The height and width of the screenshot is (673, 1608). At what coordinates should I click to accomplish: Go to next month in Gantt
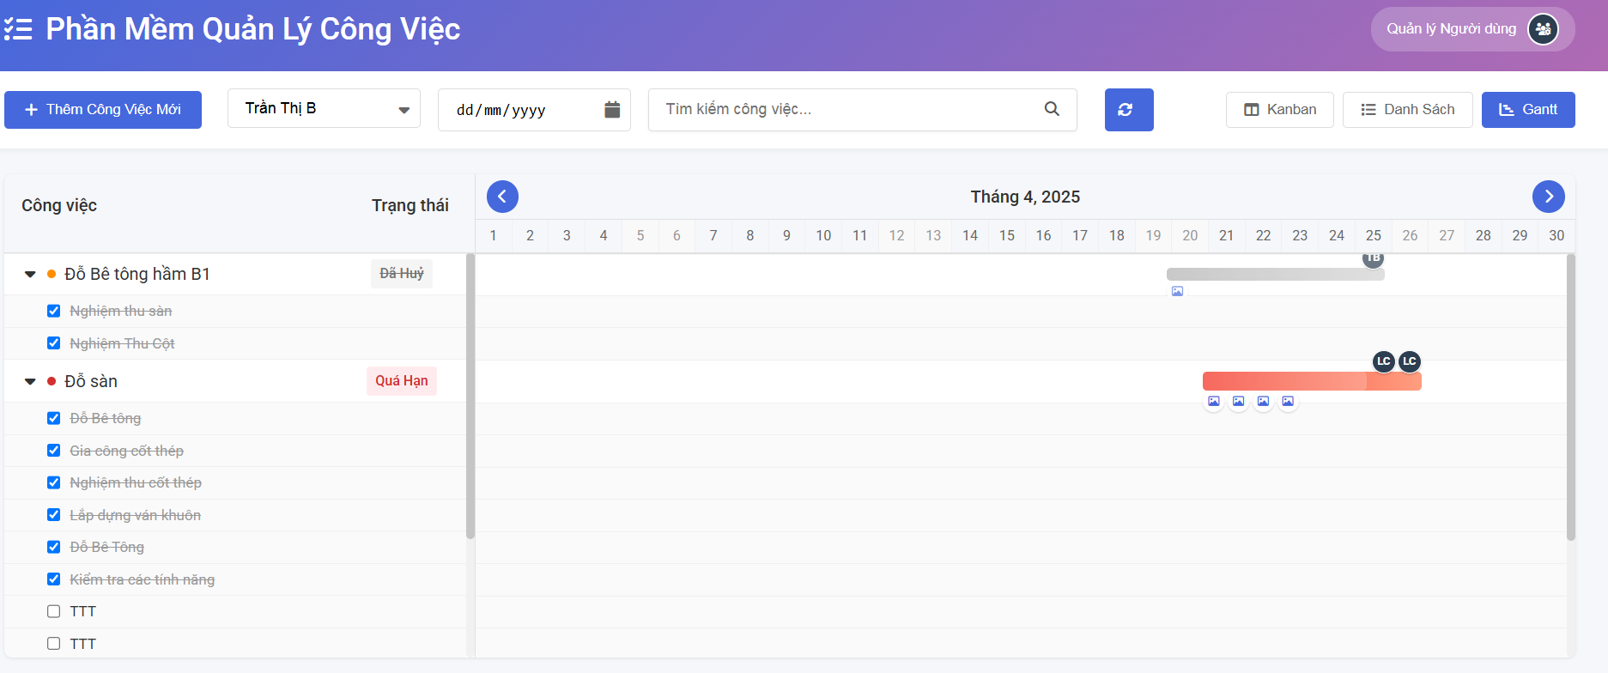(1549, 197)
